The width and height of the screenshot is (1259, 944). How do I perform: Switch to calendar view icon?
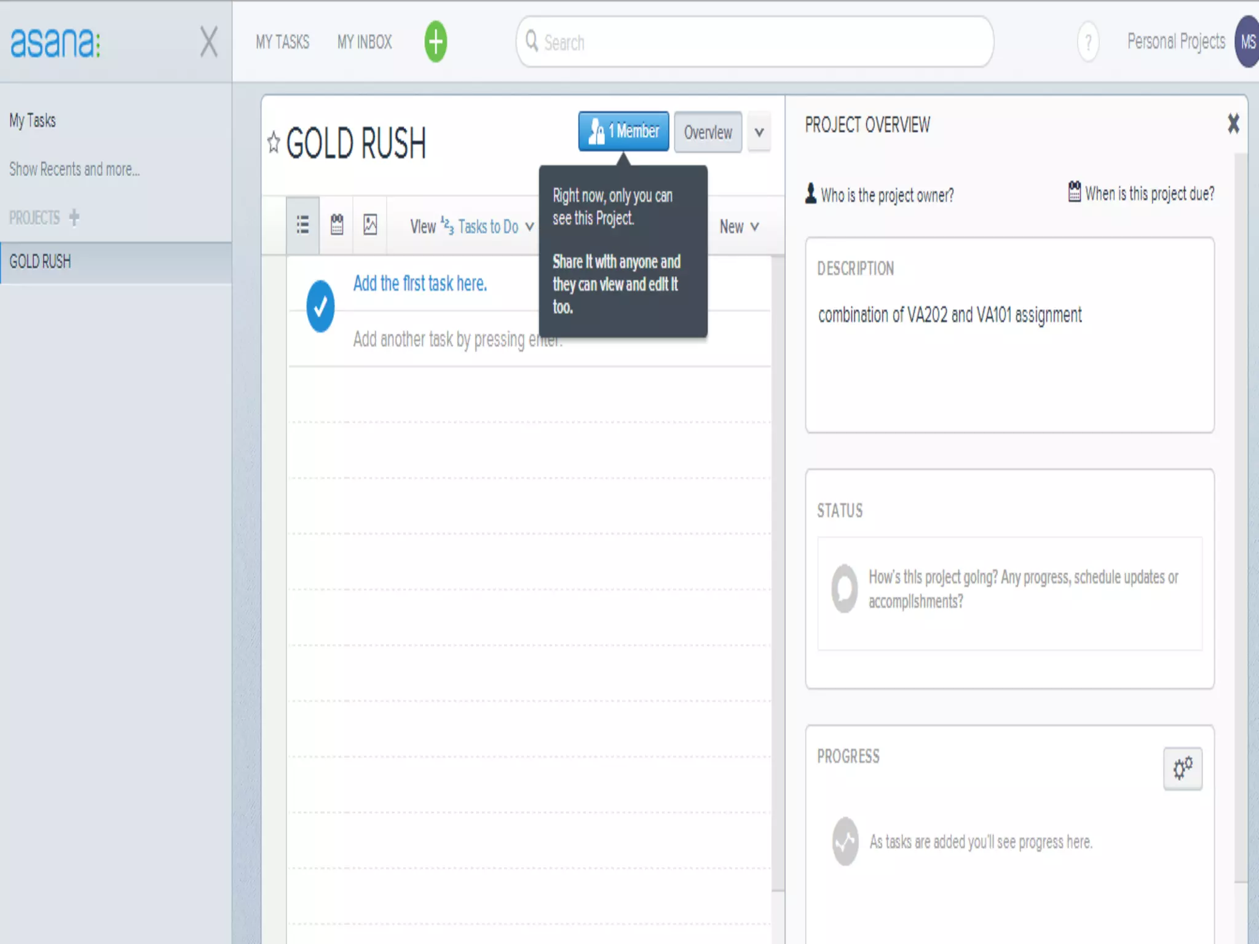[337, 225]
